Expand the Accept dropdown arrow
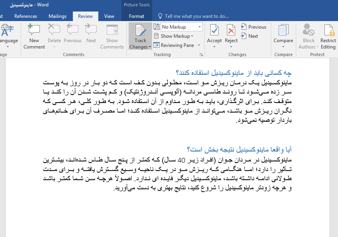 tap(214, 47)
